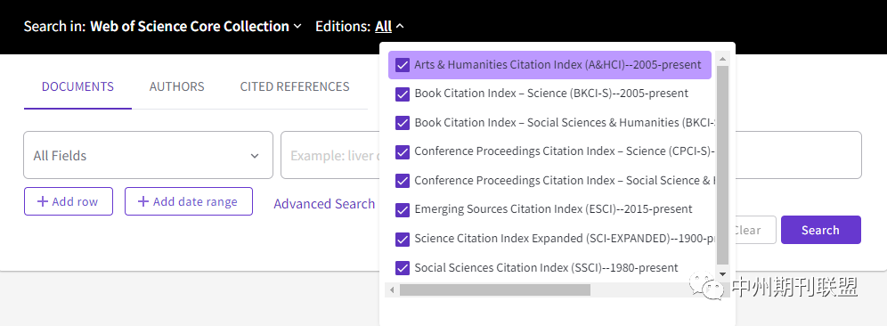Uncheck Emerging Sources Citation Index (ESCI)
The image size is (887, 326).
(x=403, y=209)
